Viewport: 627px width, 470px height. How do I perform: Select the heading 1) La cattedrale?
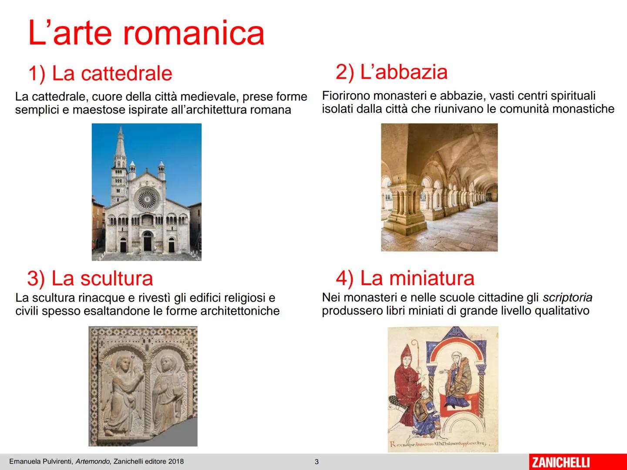click(x=100, y=73)
